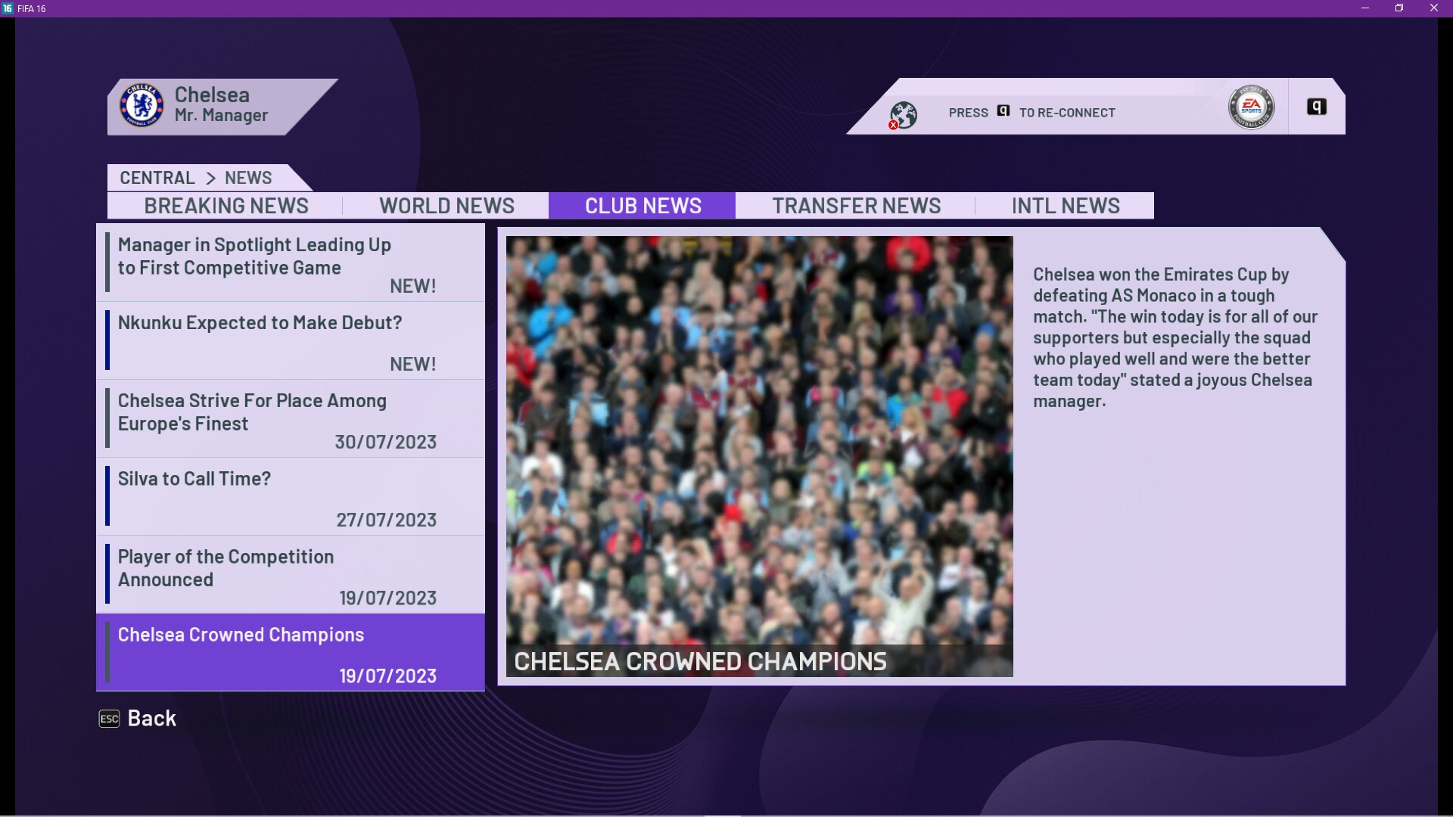
Task: Open Nkunku Expected to Make Debut story
Action: pyautogui.click(x=291, y=340)
